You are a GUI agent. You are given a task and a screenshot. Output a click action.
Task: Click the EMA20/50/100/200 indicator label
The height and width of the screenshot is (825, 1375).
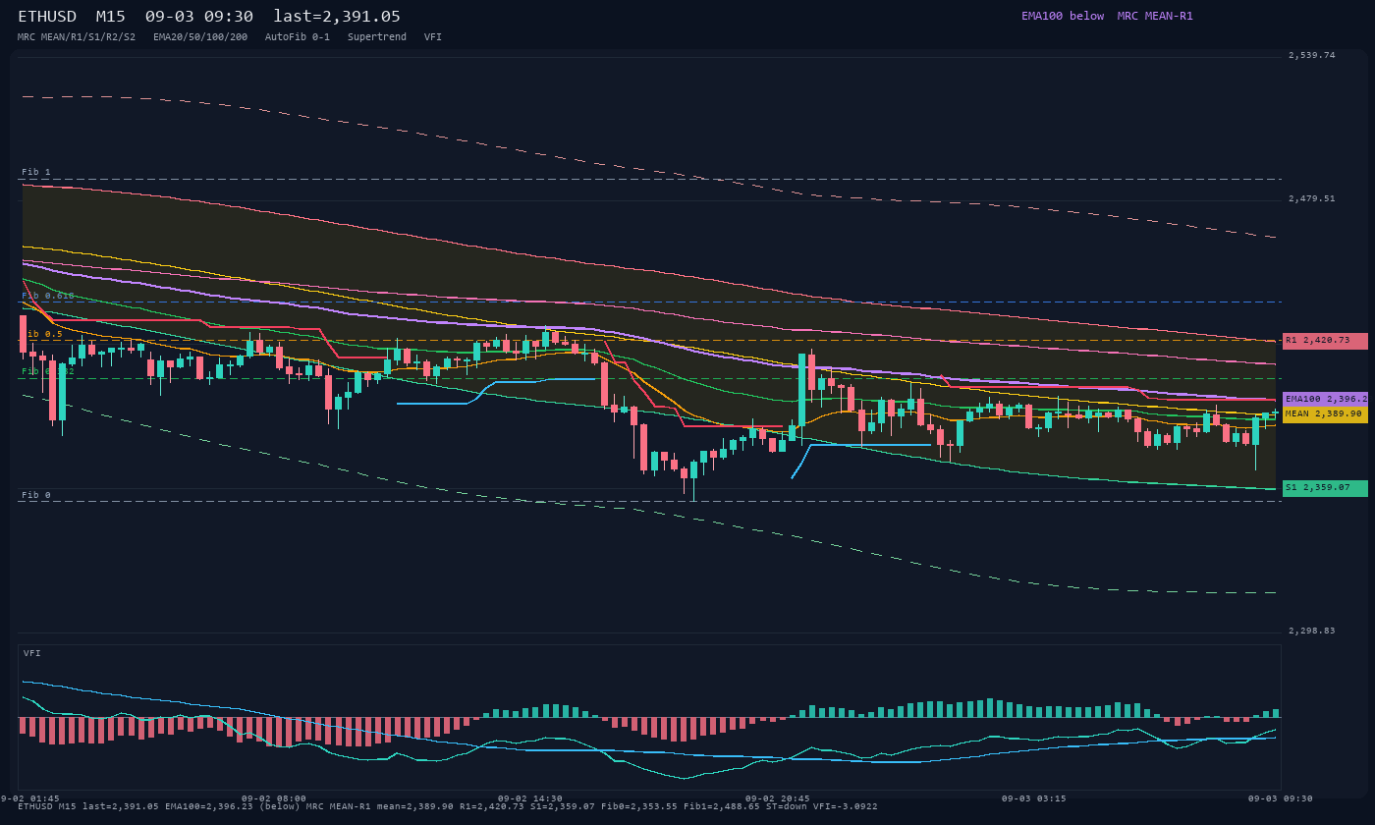200,37
